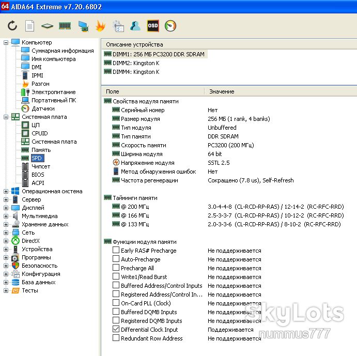
Task: Select DIMM2: Kingston K row
Action: [x=132, y=63]
